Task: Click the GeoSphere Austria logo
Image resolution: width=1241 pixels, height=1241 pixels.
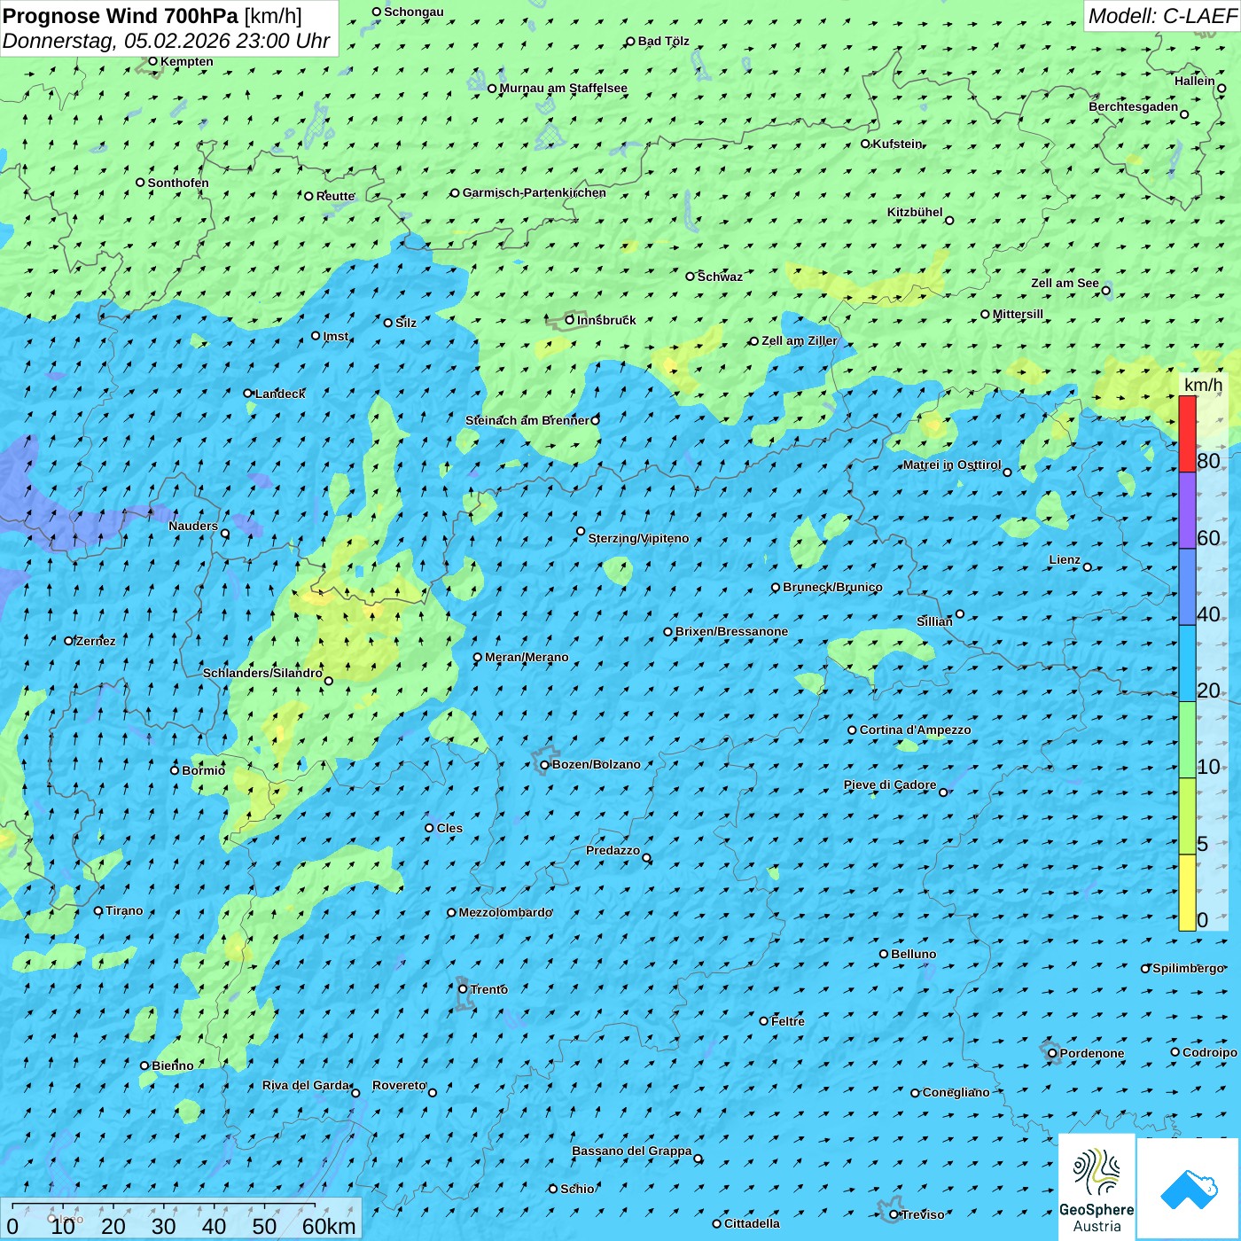Action: [x=1097, y=1187]
